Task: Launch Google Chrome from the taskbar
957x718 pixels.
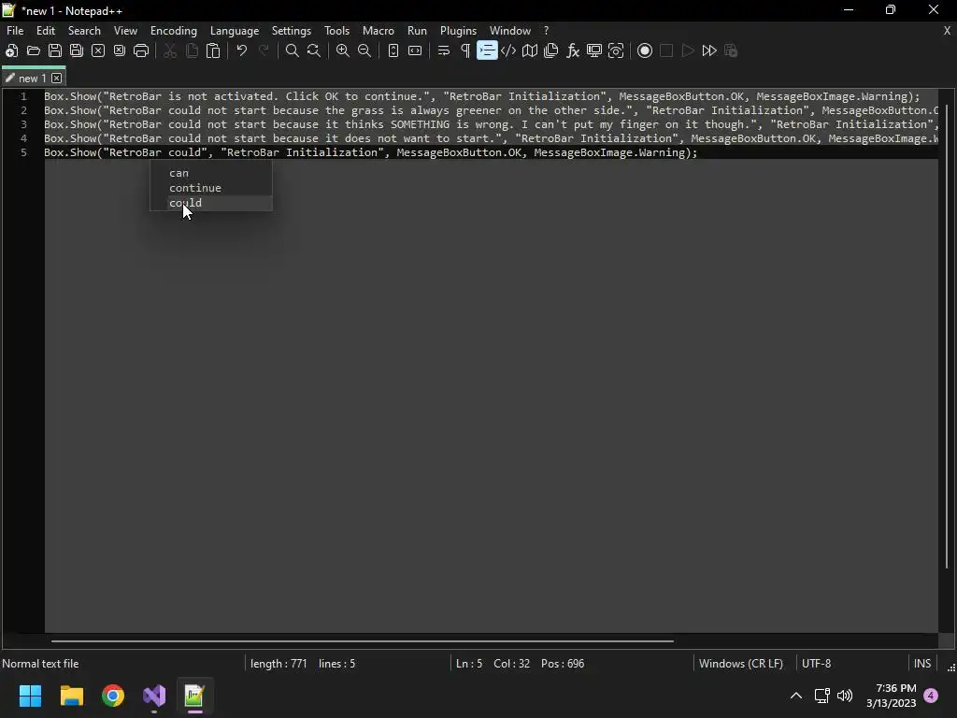Action: coord(113,696)
